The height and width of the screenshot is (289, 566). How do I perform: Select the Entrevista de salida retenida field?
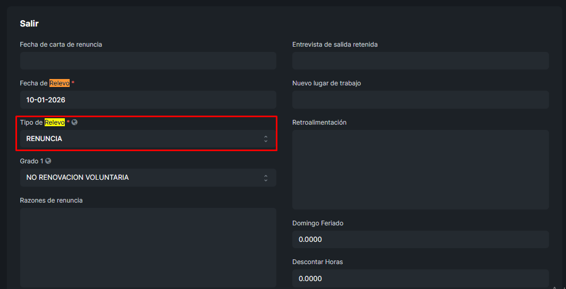420,61
